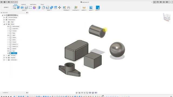
Task: Select the Construct plane icon
Action: point(76,8)
